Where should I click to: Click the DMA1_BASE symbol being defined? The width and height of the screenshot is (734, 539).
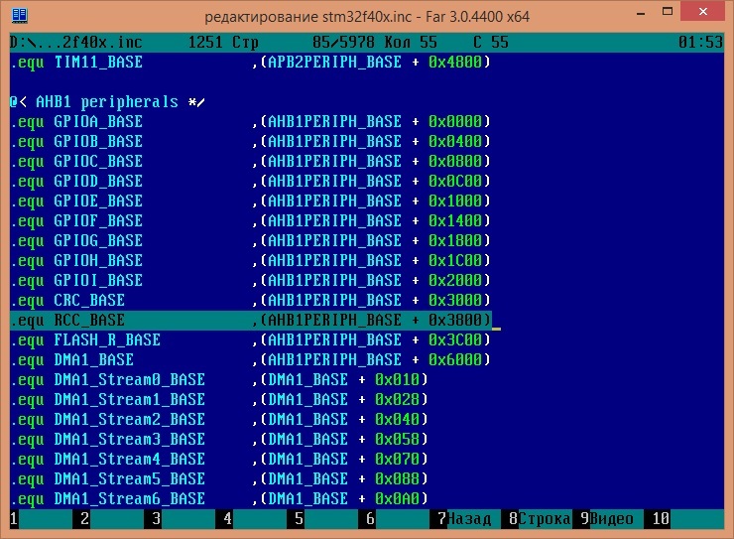93,359
